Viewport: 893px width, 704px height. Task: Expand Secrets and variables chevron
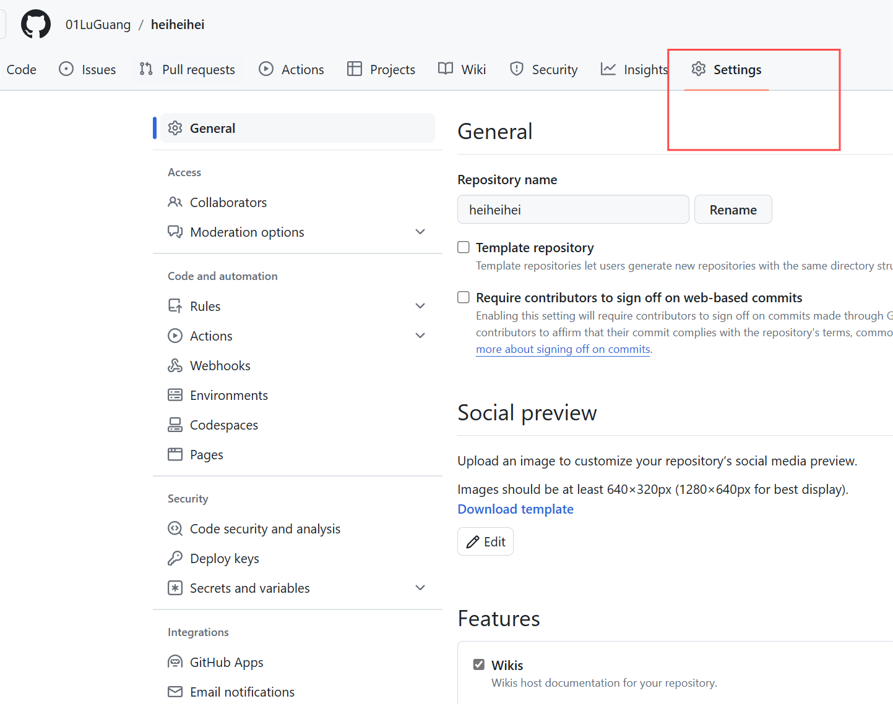(420, 588)
